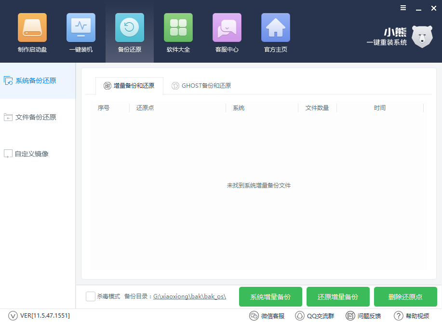Open the 软件大全 software collection
The height and width of the screenshot is (322, 442).
(178, 28)
